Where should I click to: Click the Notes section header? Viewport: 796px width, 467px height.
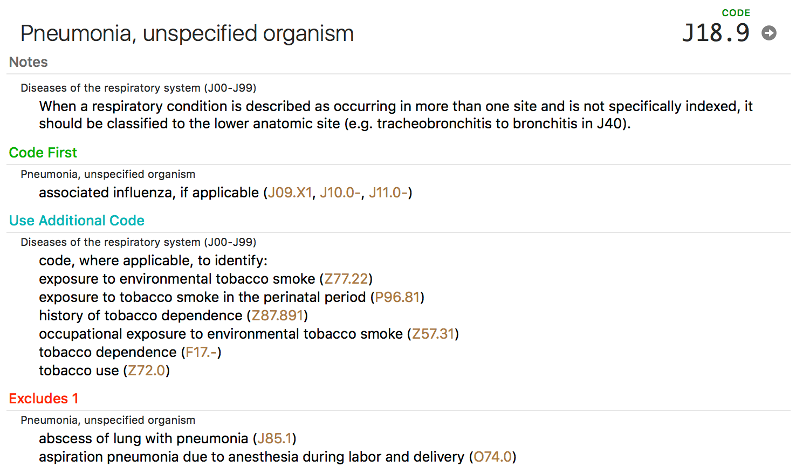click(x=28, y=62)
